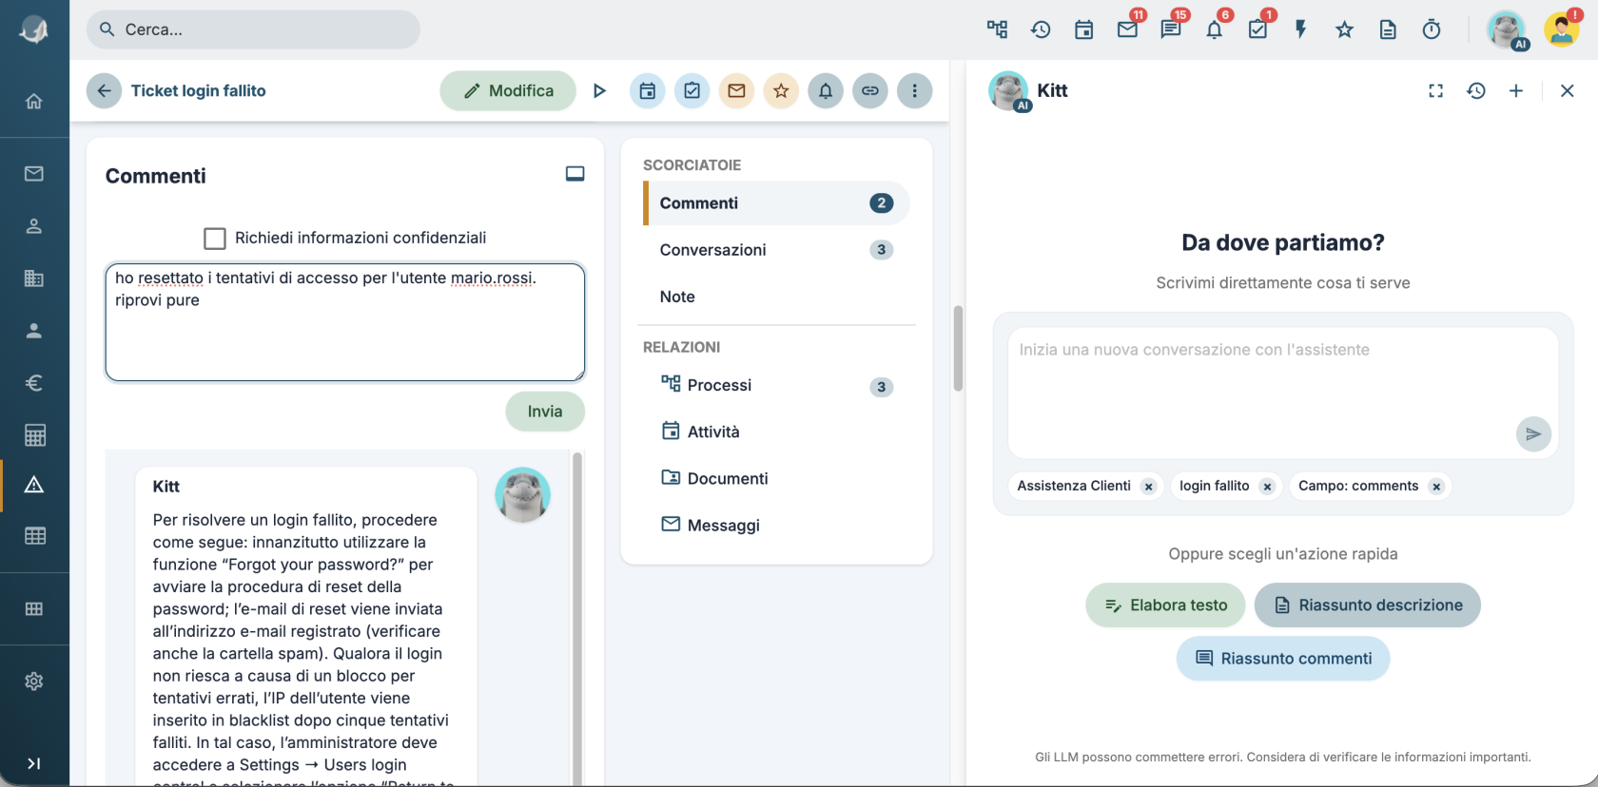This screenshot has height=787, width=1598.
Task: Open Documenti relation
Action: pyautogui.click(x=776, y=478)
